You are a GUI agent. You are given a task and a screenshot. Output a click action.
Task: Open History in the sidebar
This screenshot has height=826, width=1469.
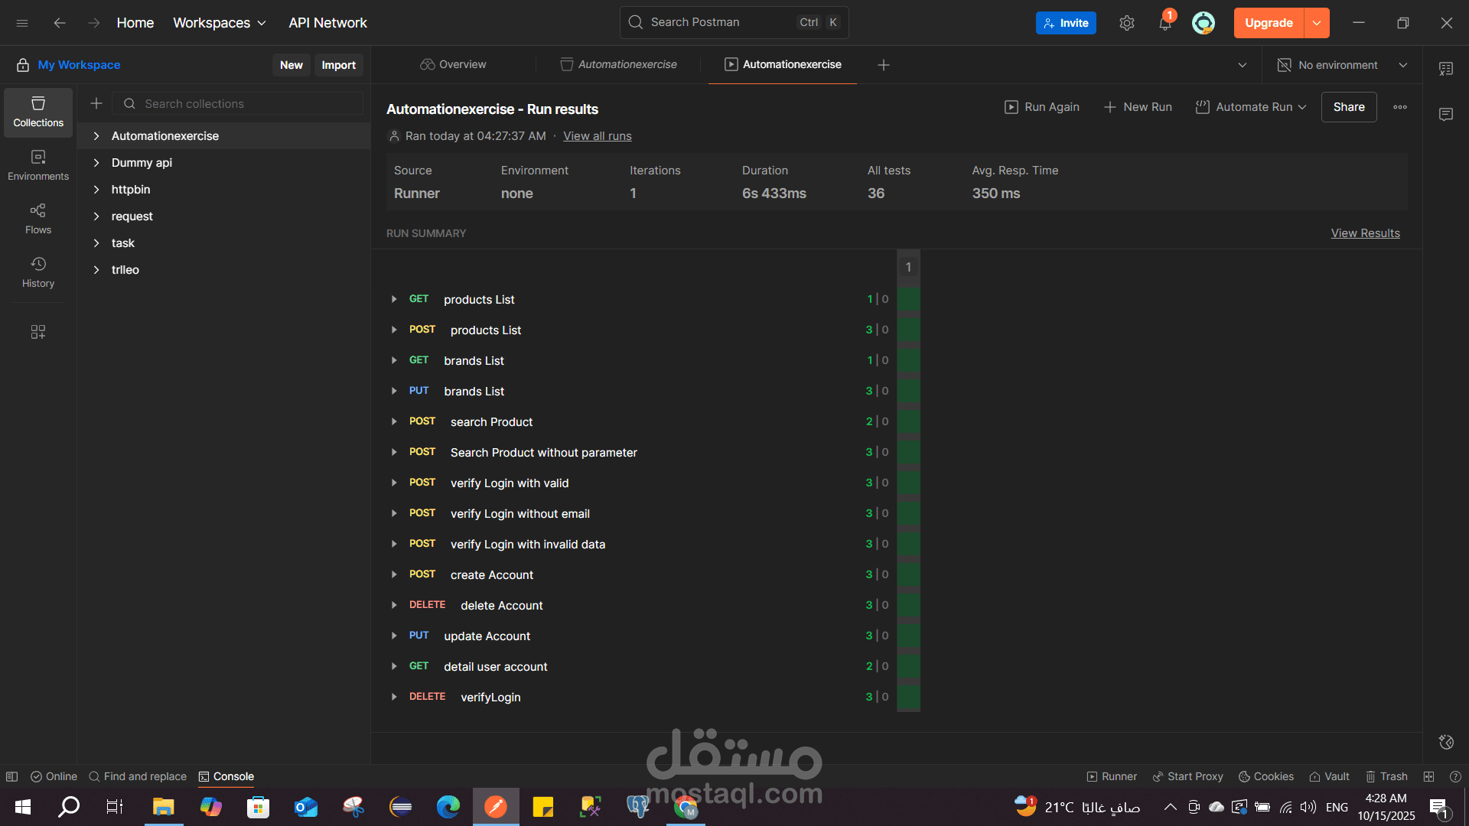pos(38,272)
